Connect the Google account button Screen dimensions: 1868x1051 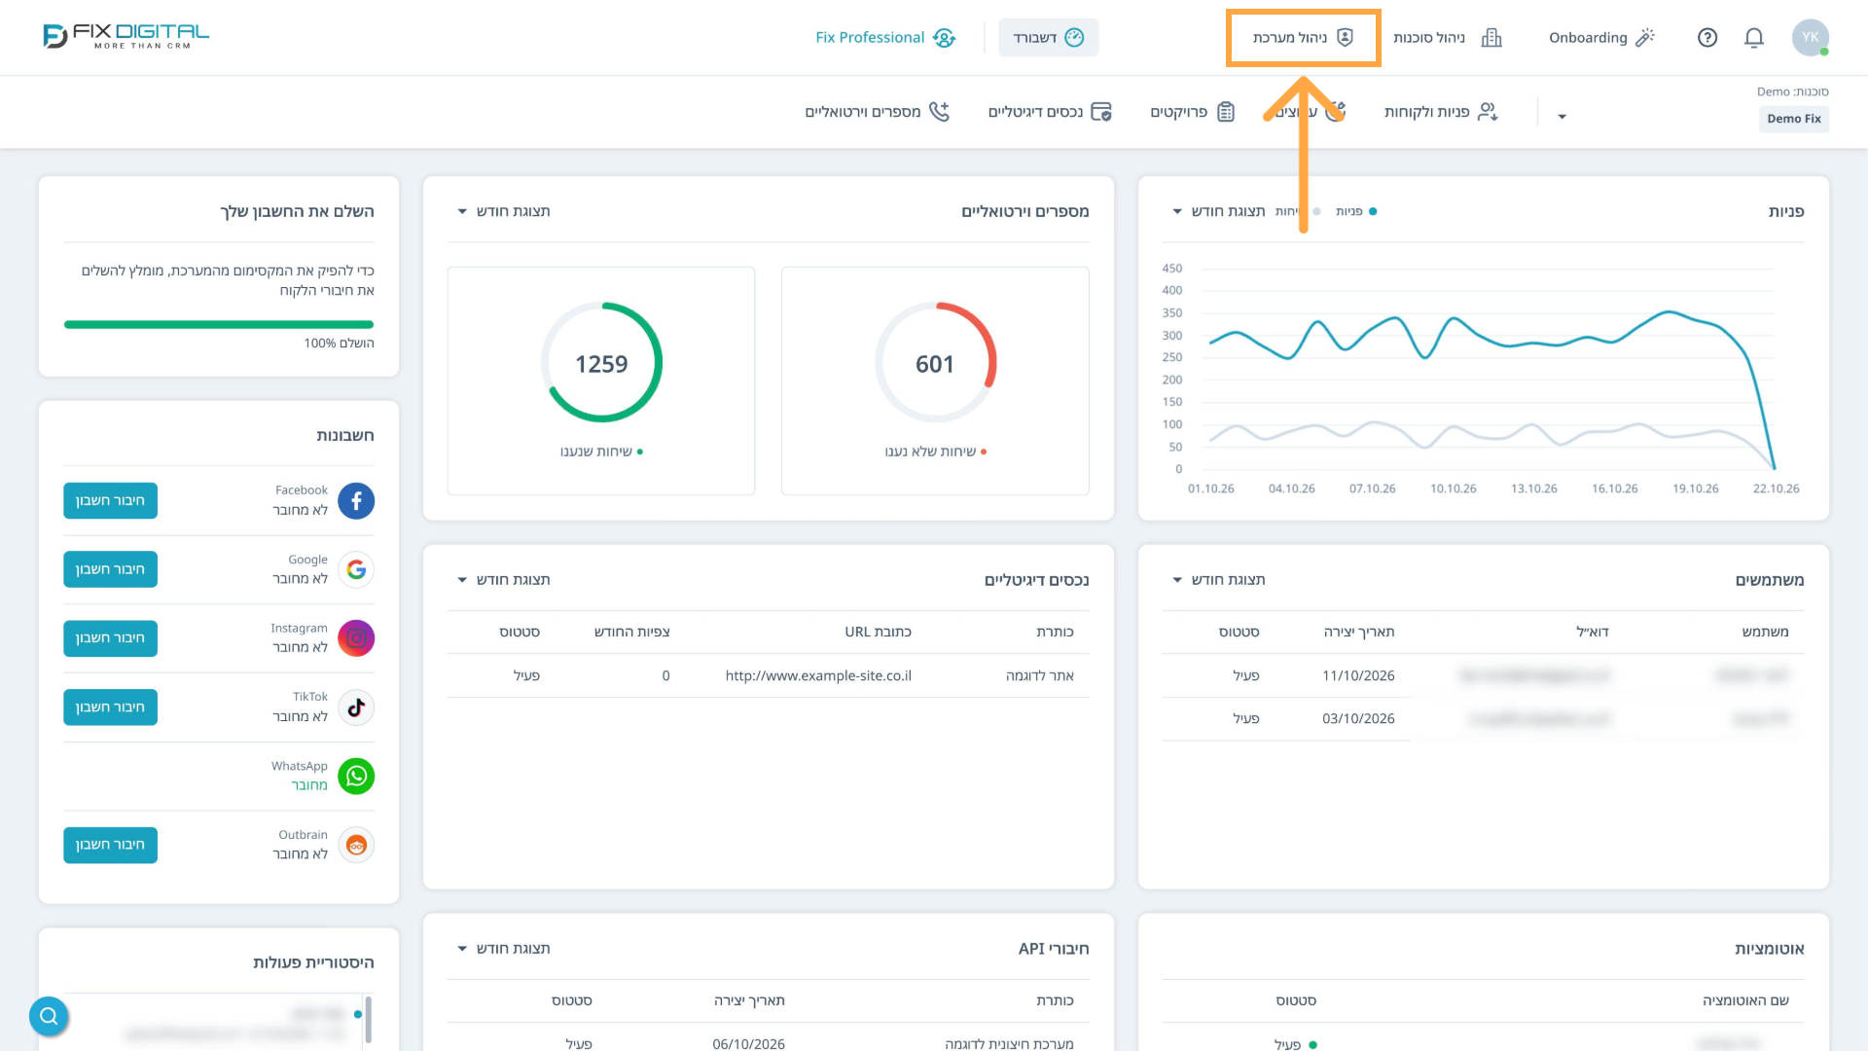tap(110, 569)
